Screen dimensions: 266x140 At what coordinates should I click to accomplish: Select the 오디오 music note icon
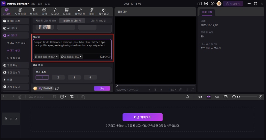coord(55,11)
